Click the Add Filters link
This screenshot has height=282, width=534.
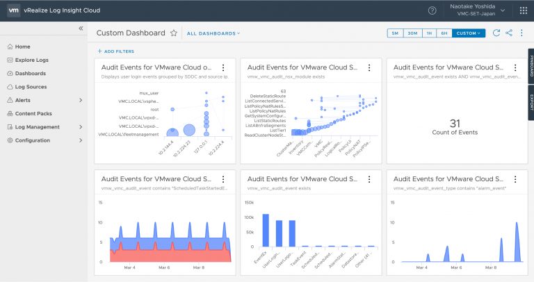[x=116, y=51]
